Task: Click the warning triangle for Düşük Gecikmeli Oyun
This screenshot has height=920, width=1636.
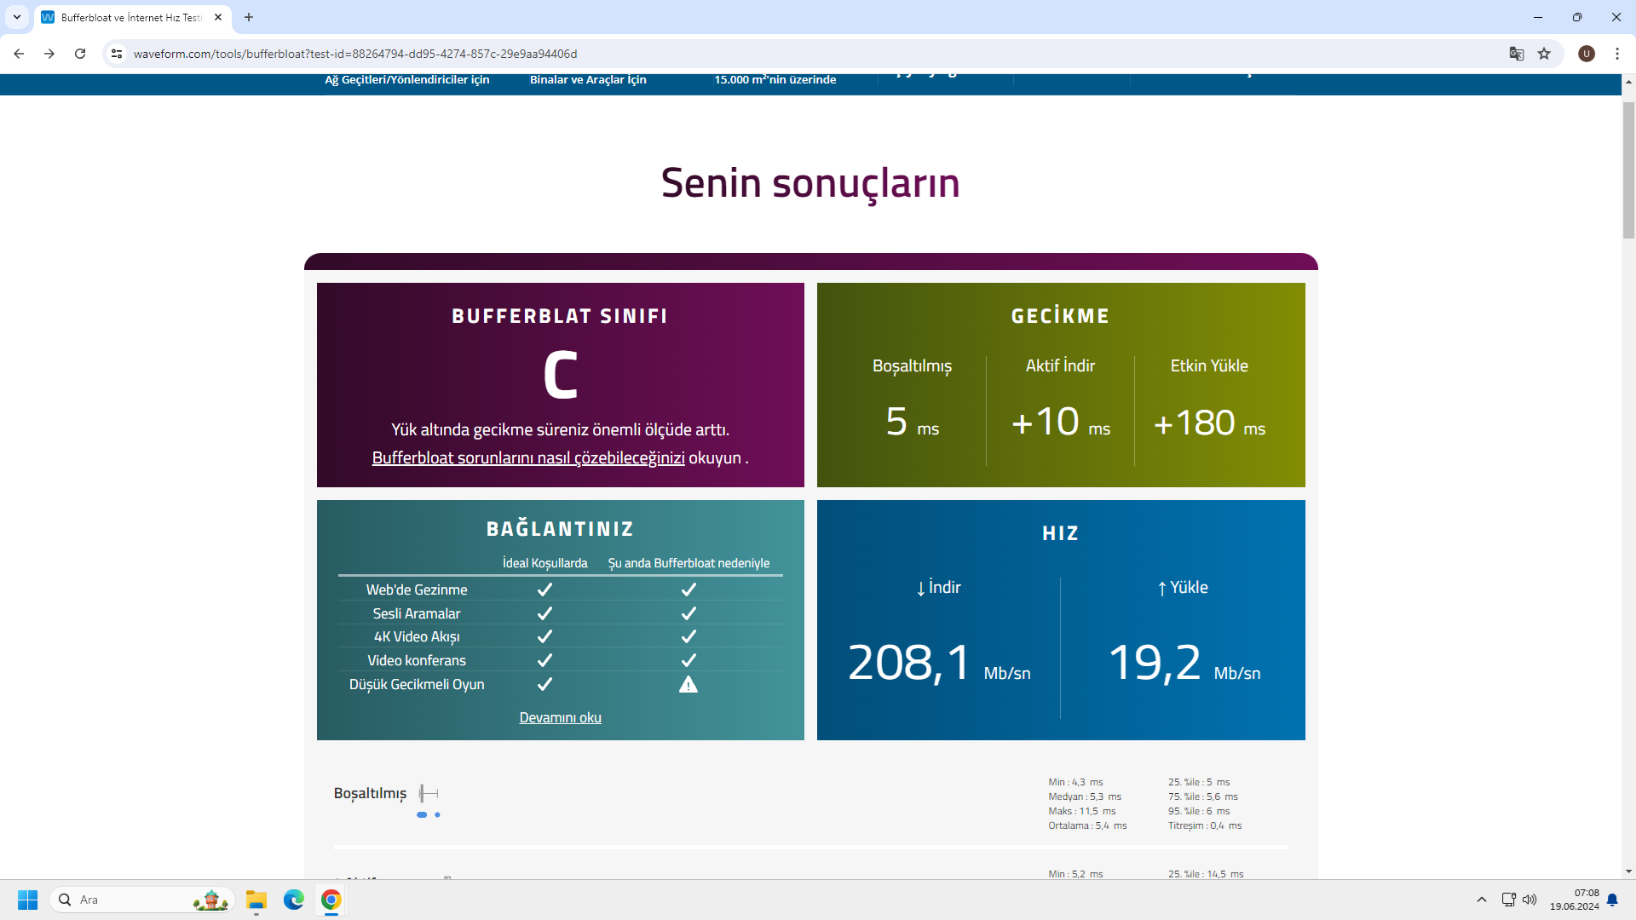Action: (x=688, y=684)
